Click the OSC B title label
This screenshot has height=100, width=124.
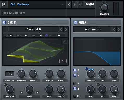click(12, 23)
